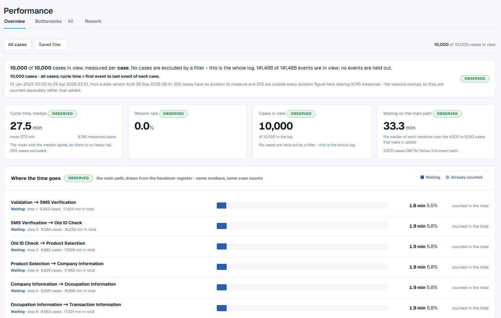Click the Occupation Information → Transaction Information bar
Screen dimensions: 501x318
click(222, 308)
